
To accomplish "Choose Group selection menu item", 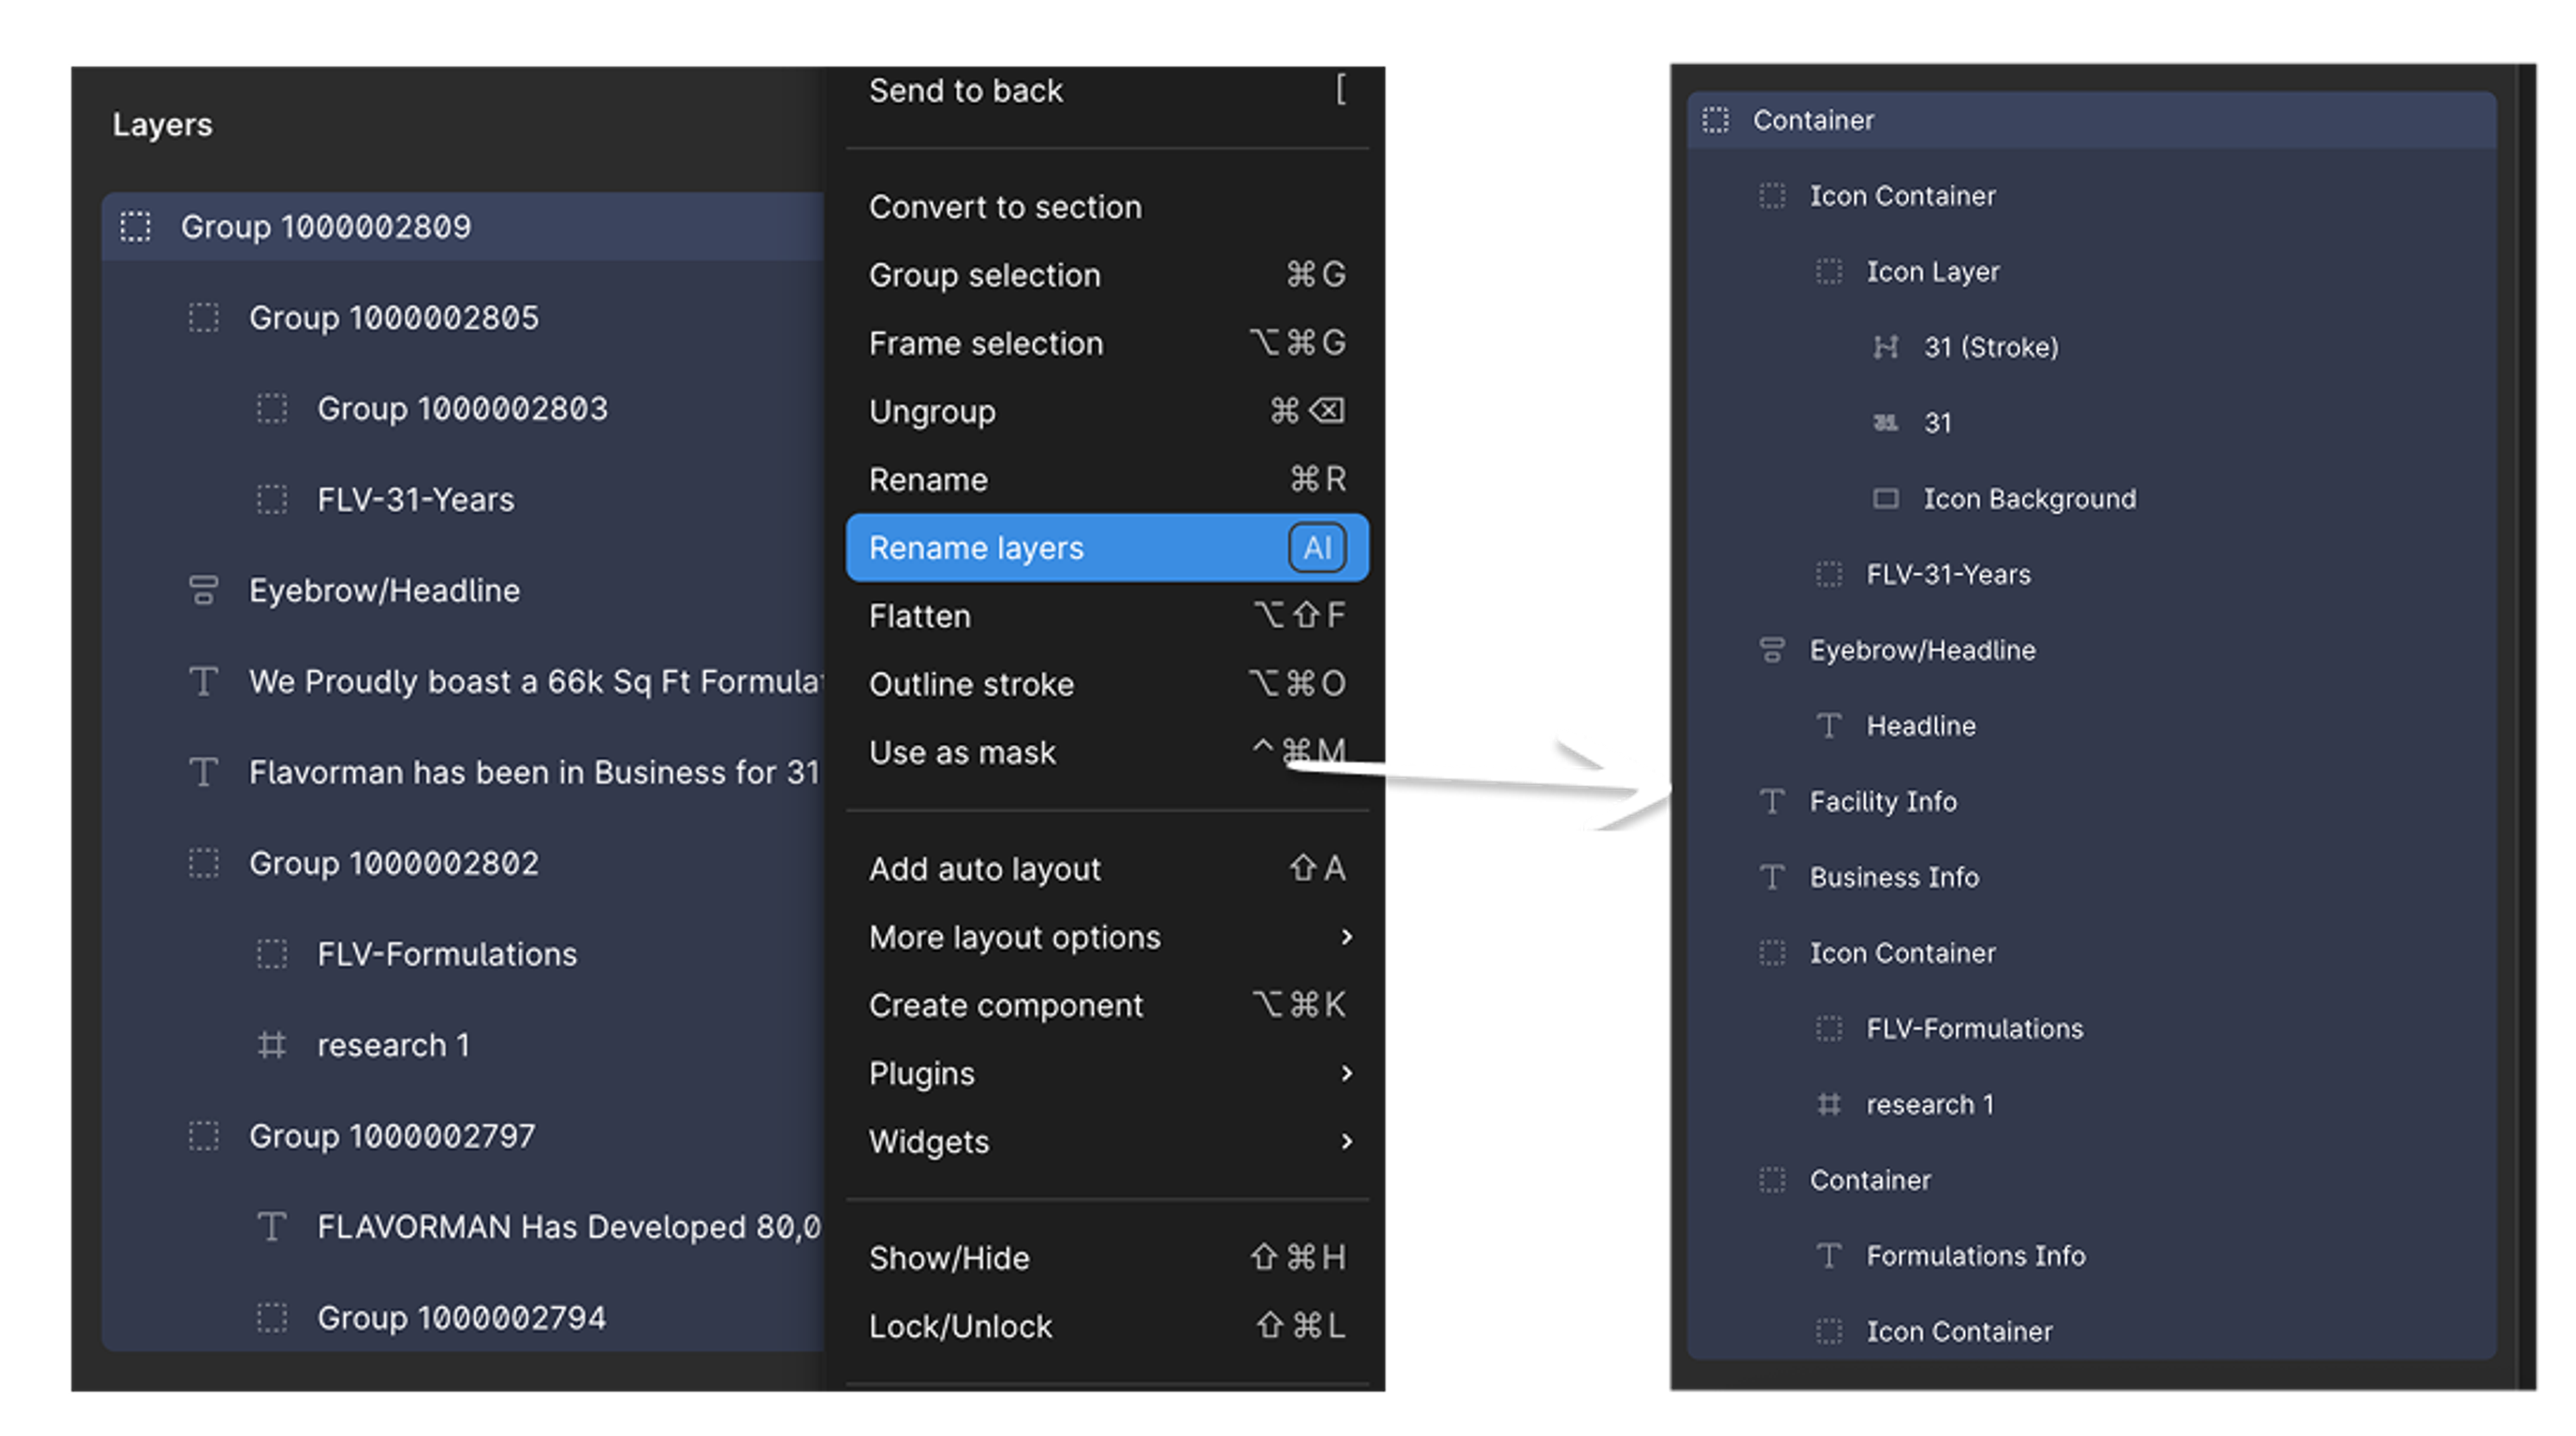I will pyautogui.click(x=1107, y=275).
